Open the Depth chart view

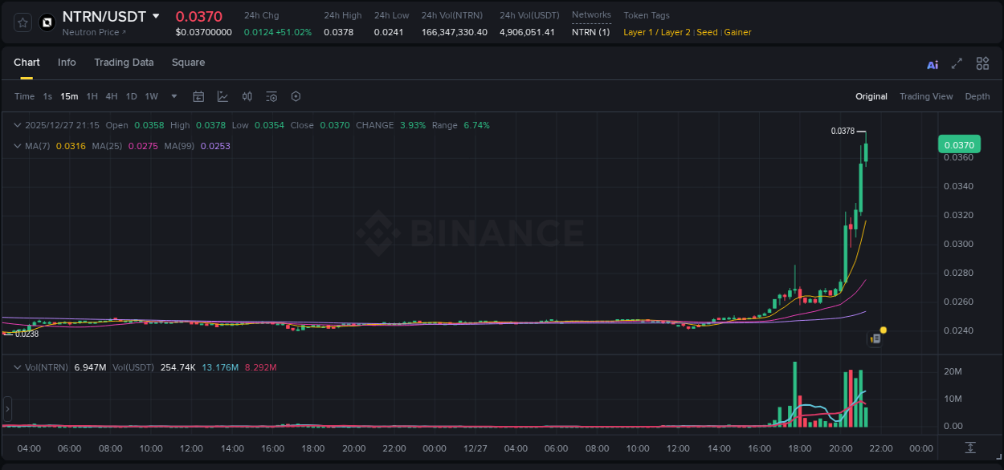977,96
